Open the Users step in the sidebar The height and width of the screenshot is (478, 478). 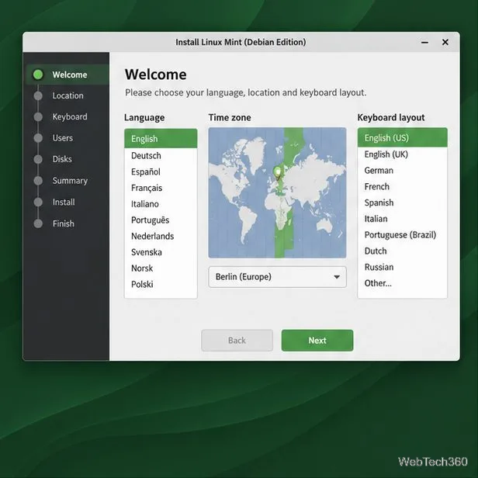pos(63,138)
